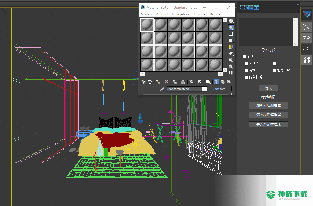Select the bottom-right material sample slot
Image resolution: width=313 pixels, height=206 pixels.
(216, 65)
